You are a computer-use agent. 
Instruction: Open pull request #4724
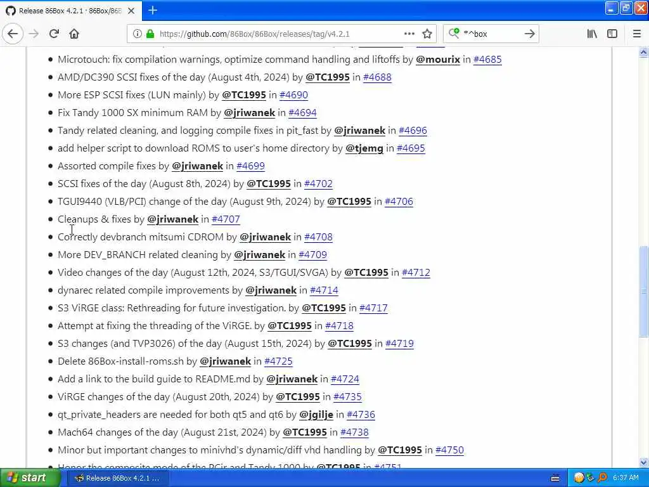(345, 379)
